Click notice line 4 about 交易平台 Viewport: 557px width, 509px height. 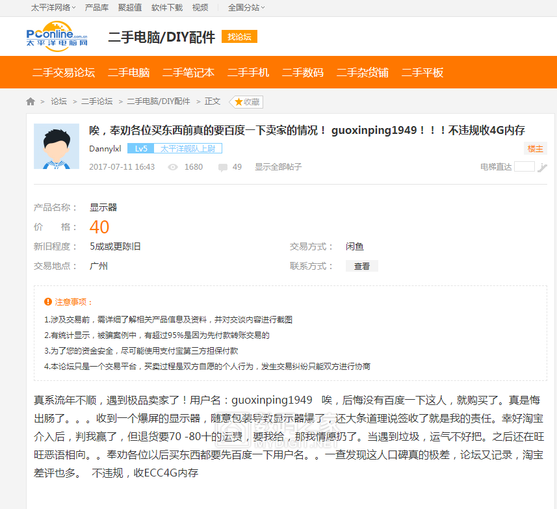(207, 367)
